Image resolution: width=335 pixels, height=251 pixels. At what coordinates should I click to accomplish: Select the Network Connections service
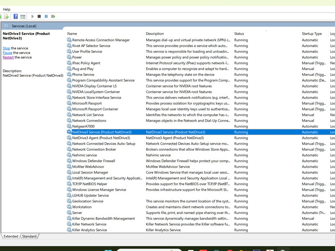pos(89,120)
